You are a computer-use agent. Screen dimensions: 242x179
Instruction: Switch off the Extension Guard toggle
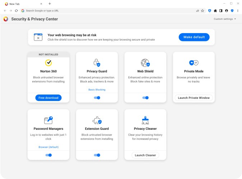coord(97,155)
